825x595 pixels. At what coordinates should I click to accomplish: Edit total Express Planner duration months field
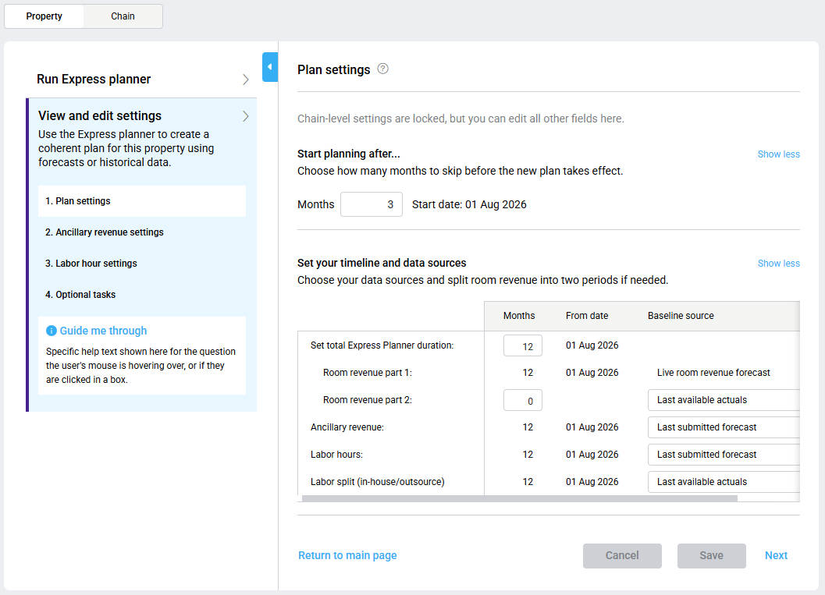[x=522, y=345]
